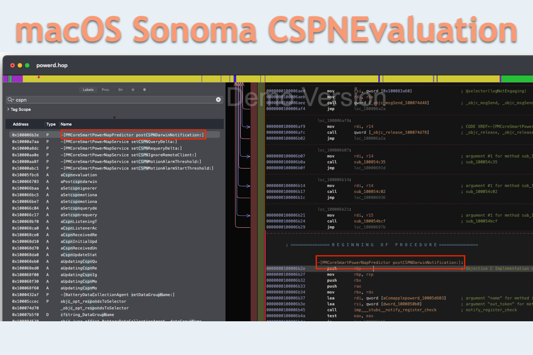Image resolution: width=533 pixels, height=355 pixels.
Task: Select the label at address 0x100066be7
Action: click(115, 201)
